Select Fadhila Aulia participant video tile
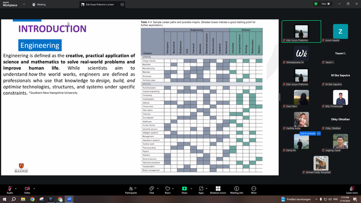 pyautogui.click(x=301, y=120)
